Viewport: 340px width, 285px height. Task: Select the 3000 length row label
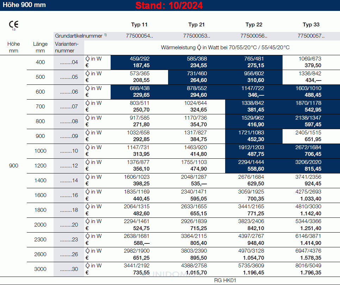coord(40,269)
